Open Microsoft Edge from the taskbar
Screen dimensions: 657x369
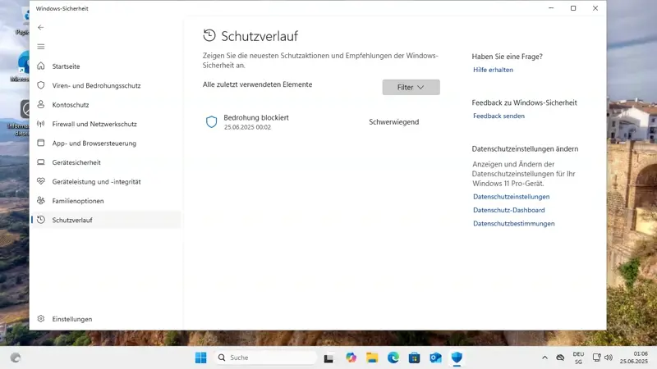click(x=393, y=358)
